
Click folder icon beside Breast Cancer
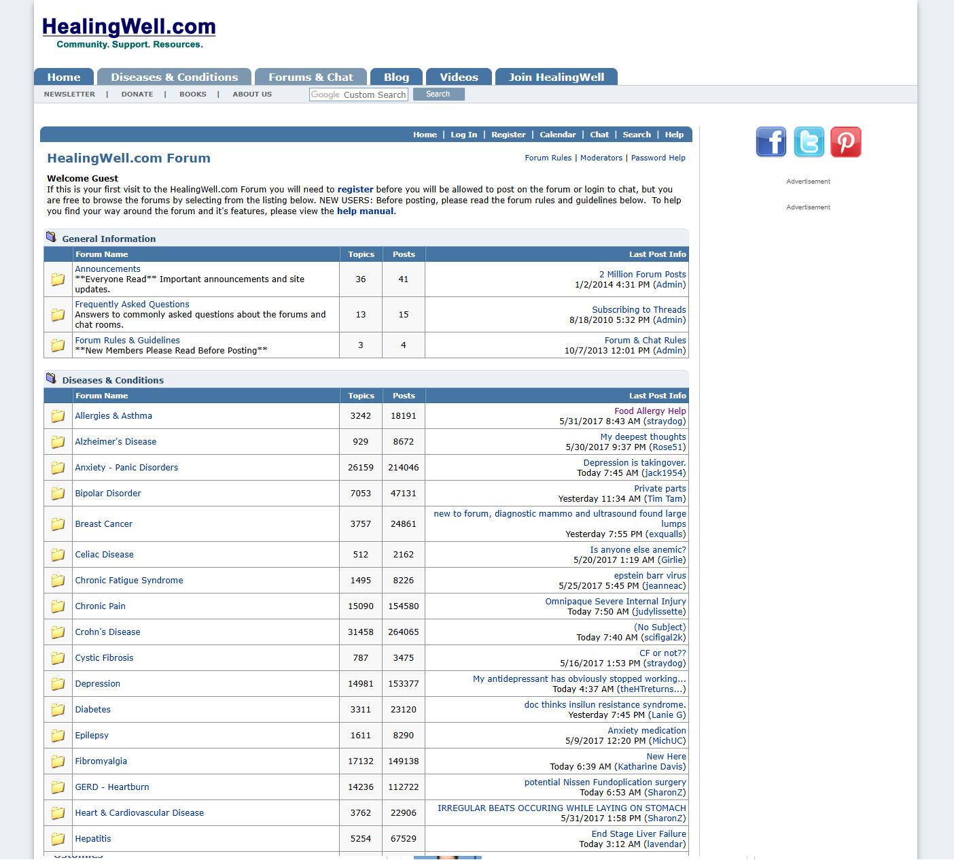pos(58,524)
